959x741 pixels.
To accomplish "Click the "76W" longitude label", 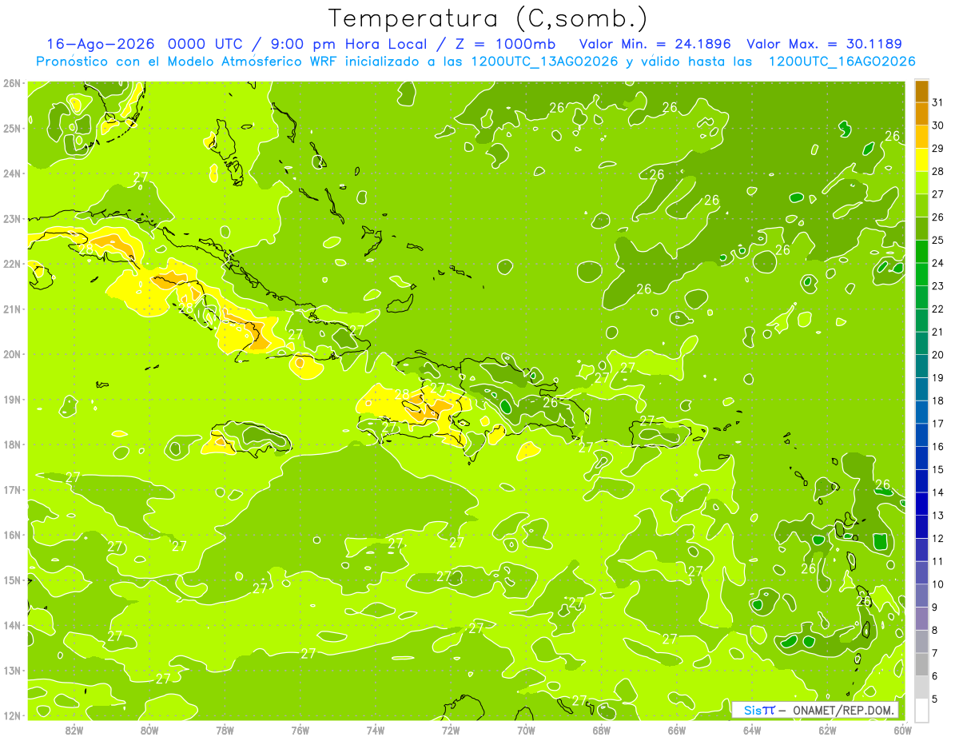I will point(300,729).
